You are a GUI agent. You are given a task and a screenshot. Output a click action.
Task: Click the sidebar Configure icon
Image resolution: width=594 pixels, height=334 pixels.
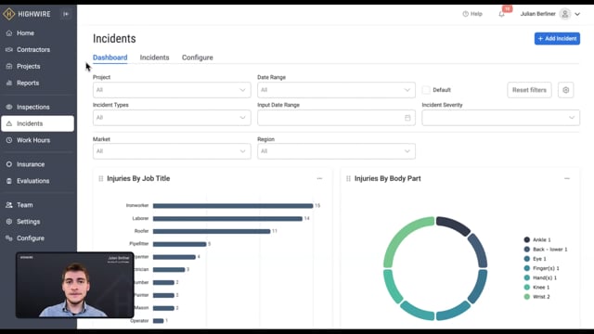point(9,238)
